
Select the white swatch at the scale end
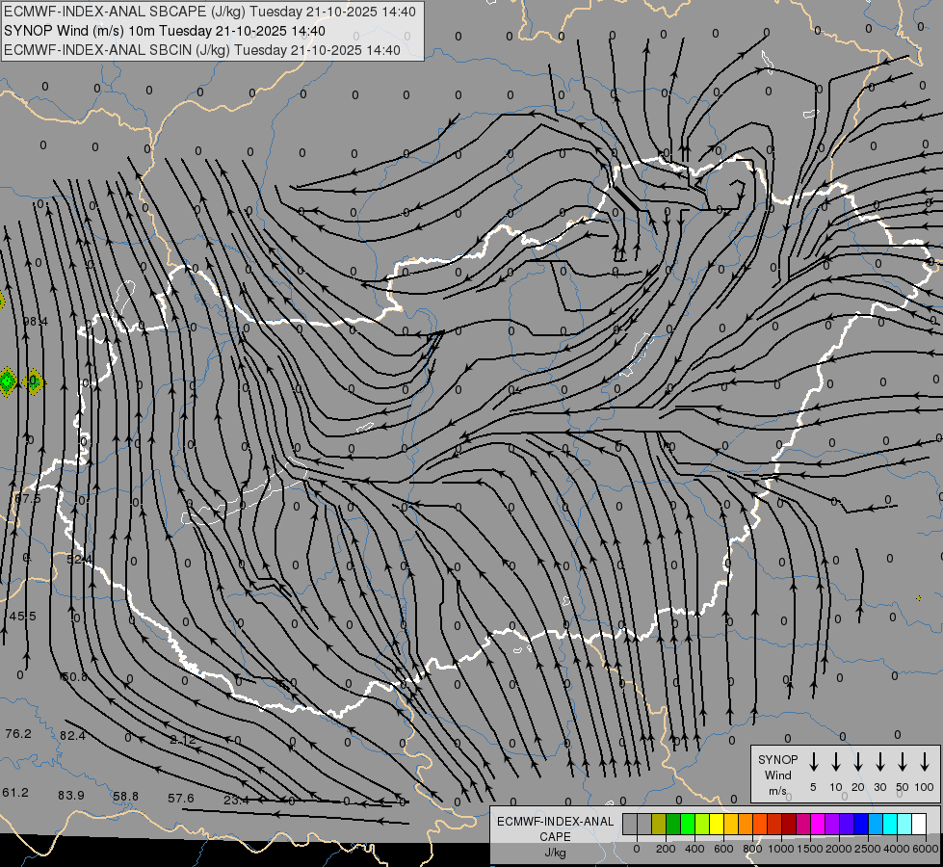point(920,824)
